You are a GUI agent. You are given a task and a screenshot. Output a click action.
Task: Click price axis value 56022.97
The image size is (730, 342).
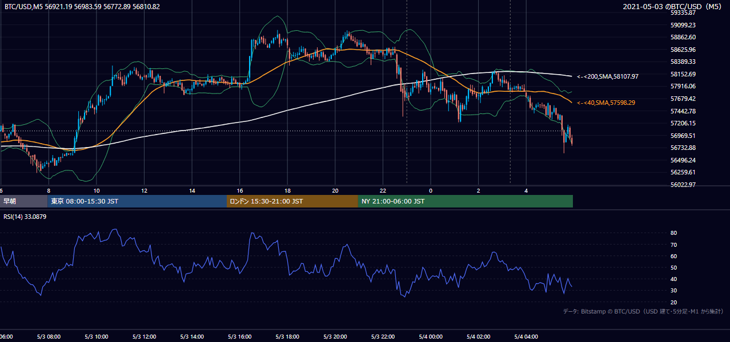683,185
